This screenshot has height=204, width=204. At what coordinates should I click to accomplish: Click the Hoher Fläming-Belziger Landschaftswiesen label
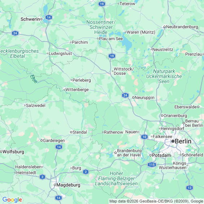[116, 178]
